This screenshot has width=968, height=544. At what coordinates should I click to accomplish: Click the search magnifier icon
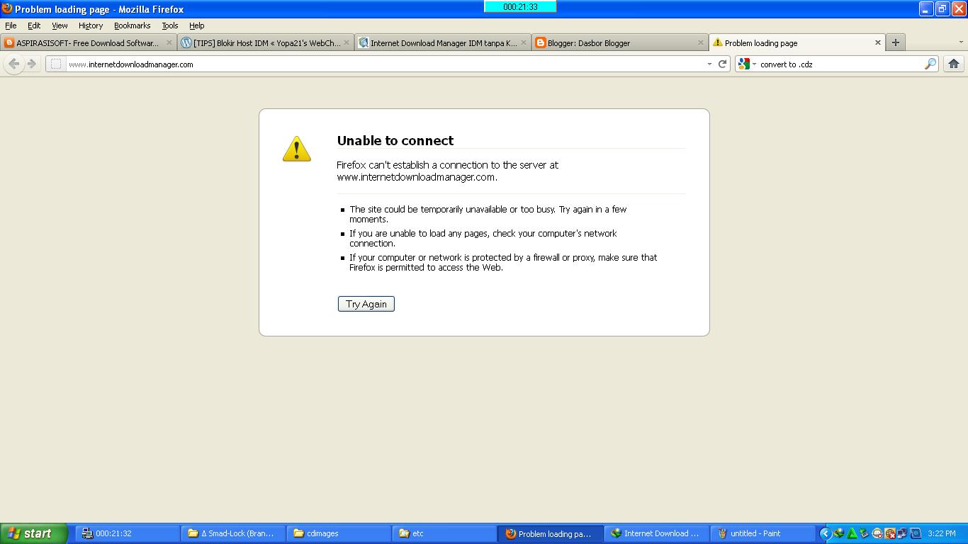(930, 64)
